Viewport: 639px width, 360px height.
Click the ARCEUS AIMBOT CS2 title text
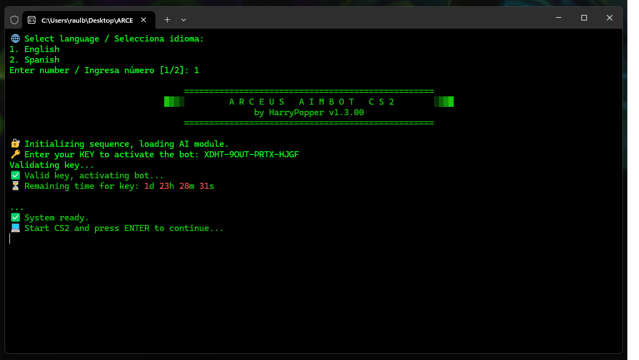(x=312, y=102)
